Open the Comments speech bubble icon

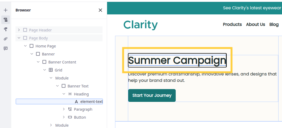click(6, 49)
